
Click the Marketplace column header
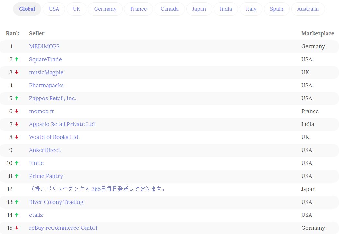coord(318,34)
